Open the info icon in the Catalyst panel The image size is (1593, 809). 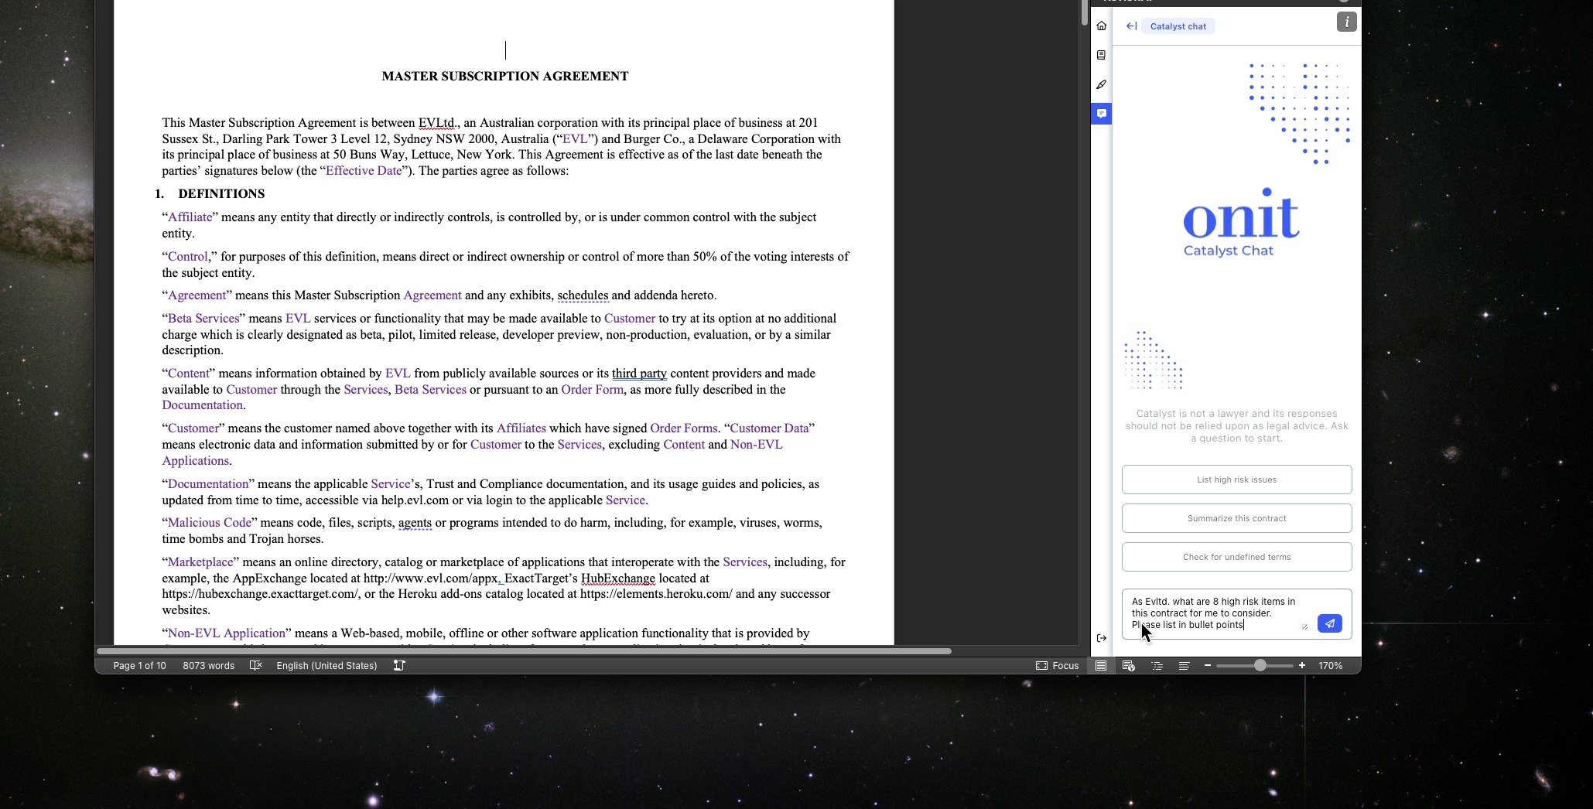(x=1347, y=22)
